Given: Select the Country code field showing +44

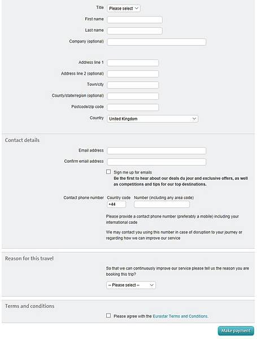Looking at the screenshot, I should click(116, 205).
